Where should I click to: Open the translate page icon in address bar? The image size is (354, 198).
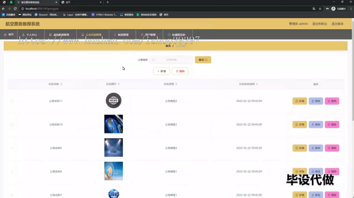tap(314, 9)
